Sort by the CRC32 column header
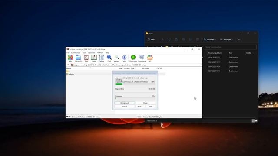Viewport: 278px width, 156px height. tap(159, 68)
